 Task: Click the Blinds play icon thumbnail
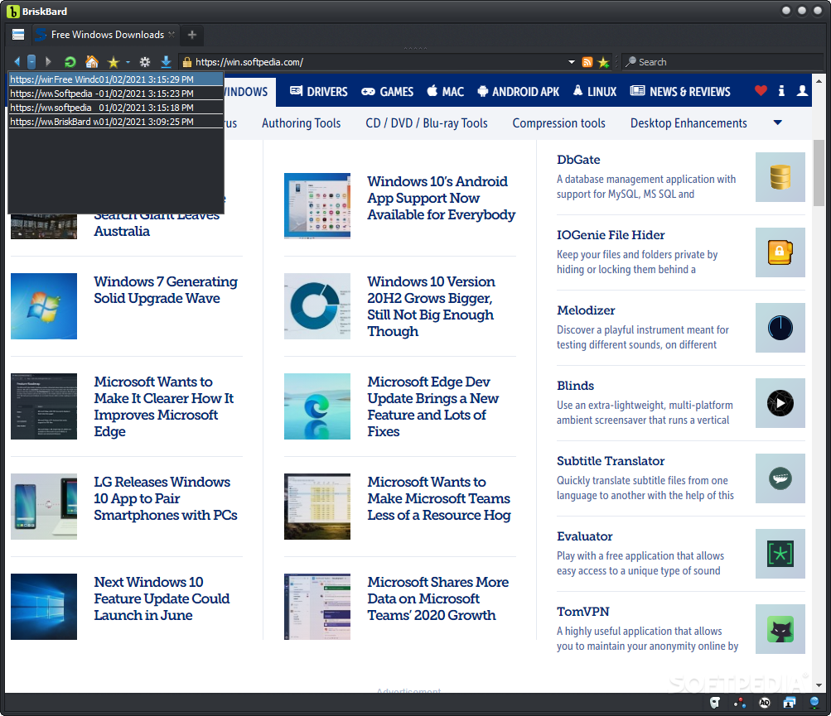(x=780, y=403)
